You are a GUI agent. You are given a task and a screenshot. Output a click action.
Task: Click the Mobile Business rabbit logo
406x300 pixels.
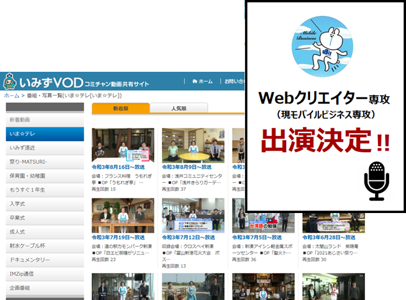click(x=322, y=47)
